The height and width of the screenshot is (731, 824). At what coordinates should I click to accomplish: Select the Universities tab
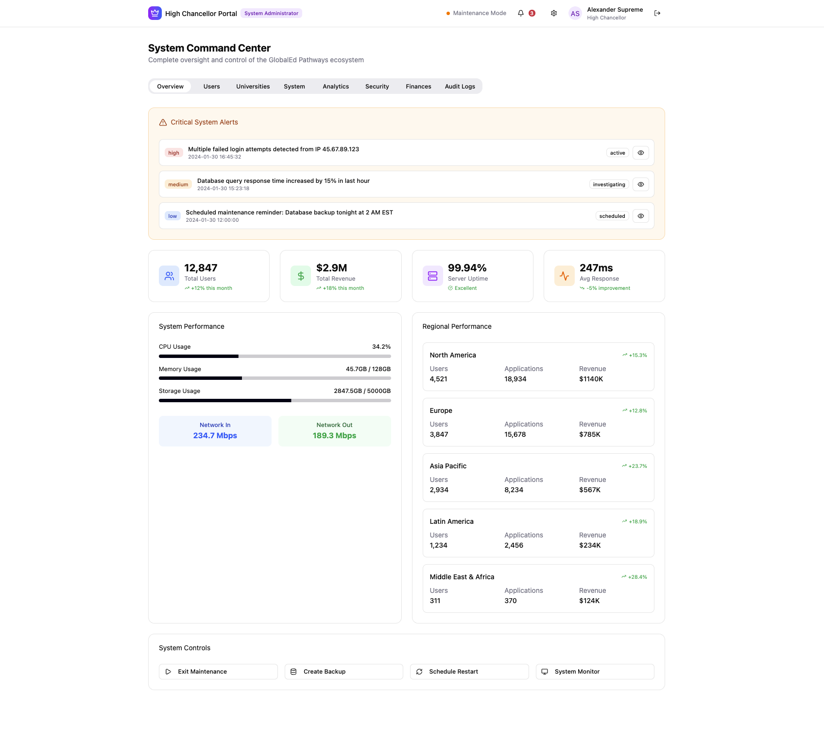[x=253, y=87]
